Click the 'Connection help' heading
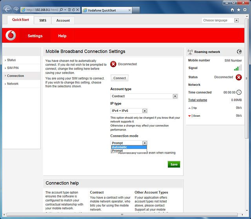The height and width of the screenshot is (219, 251). pyautogui.click(x=62, y=183)
